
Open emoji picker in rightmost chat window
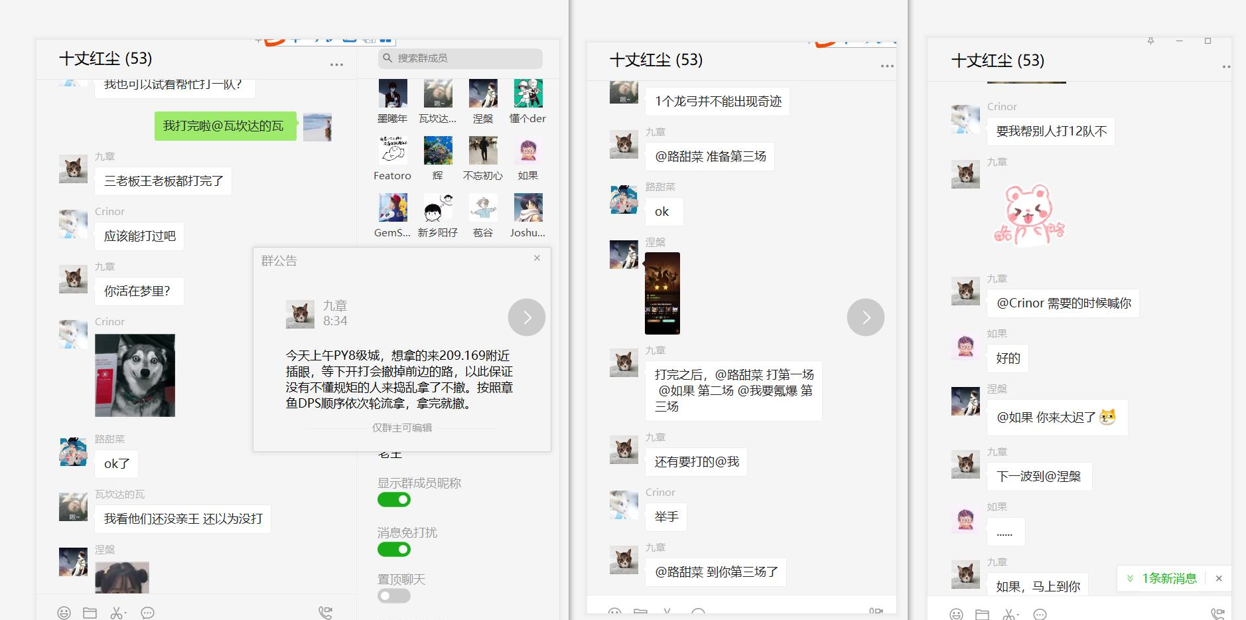point(956,615)
